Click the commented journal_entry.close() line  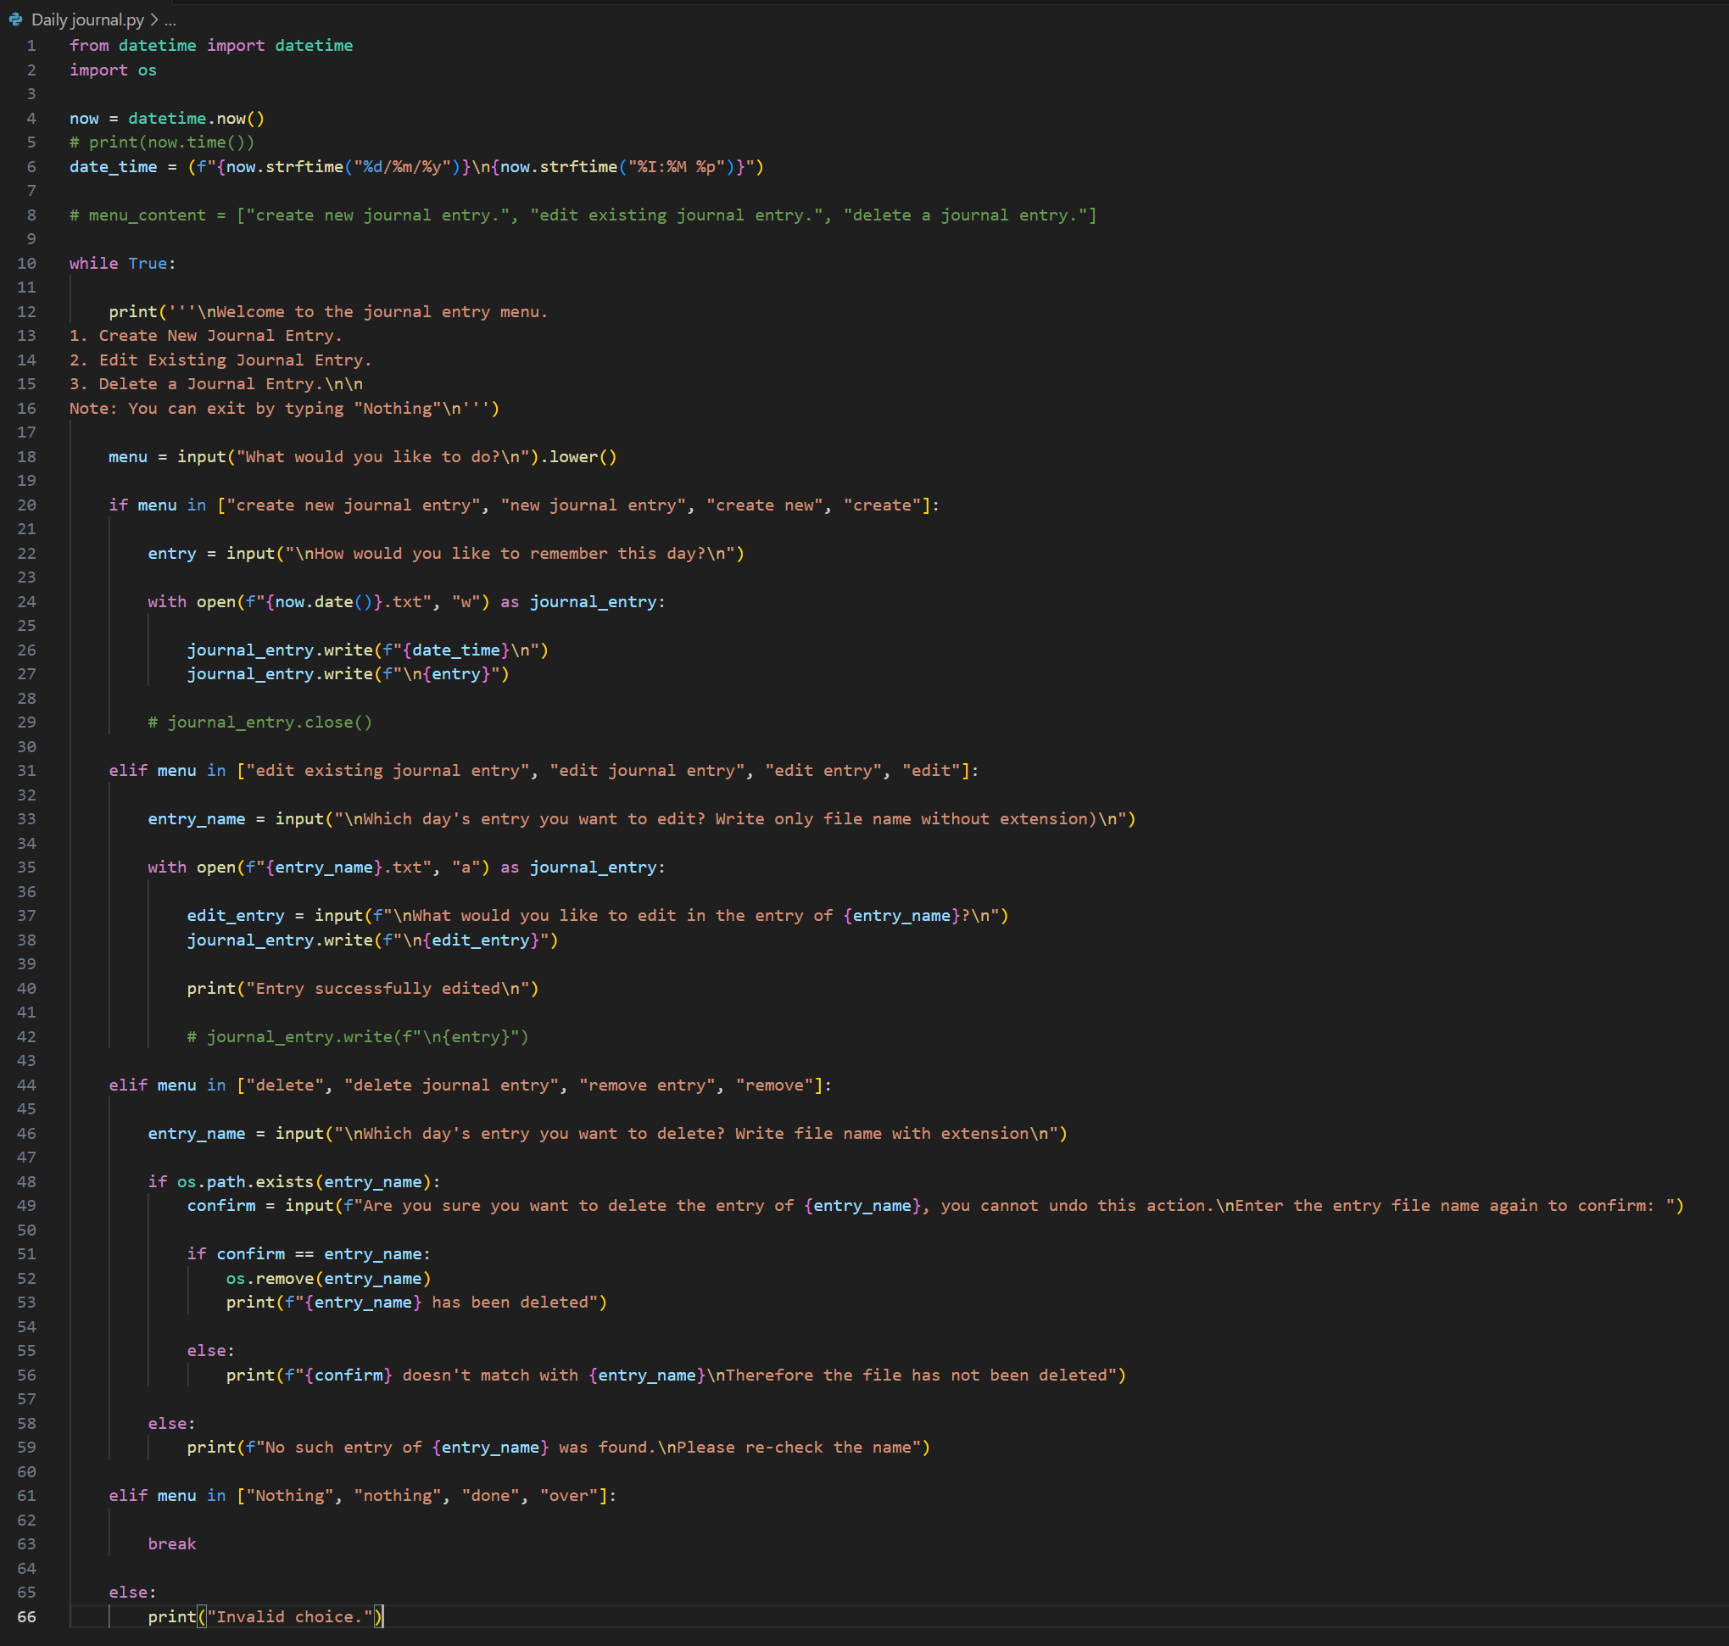coord(260,723)
